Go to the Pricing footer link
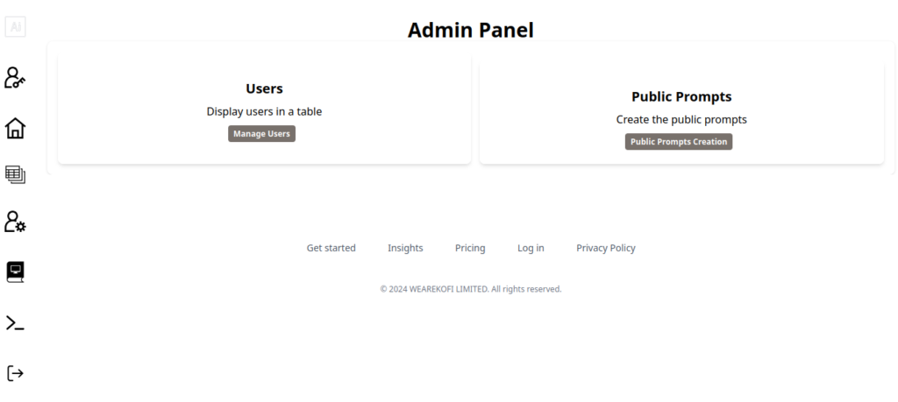898x402 pixels. click(470, 248)
